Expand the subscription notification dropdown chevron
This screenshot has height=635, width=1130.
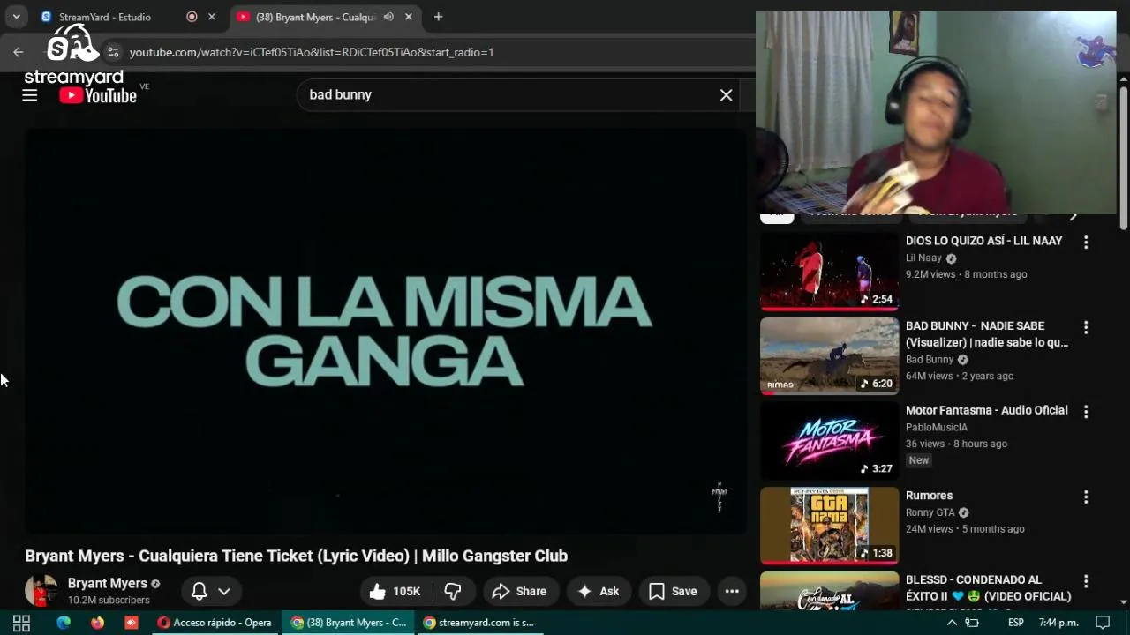coord(224,591)
